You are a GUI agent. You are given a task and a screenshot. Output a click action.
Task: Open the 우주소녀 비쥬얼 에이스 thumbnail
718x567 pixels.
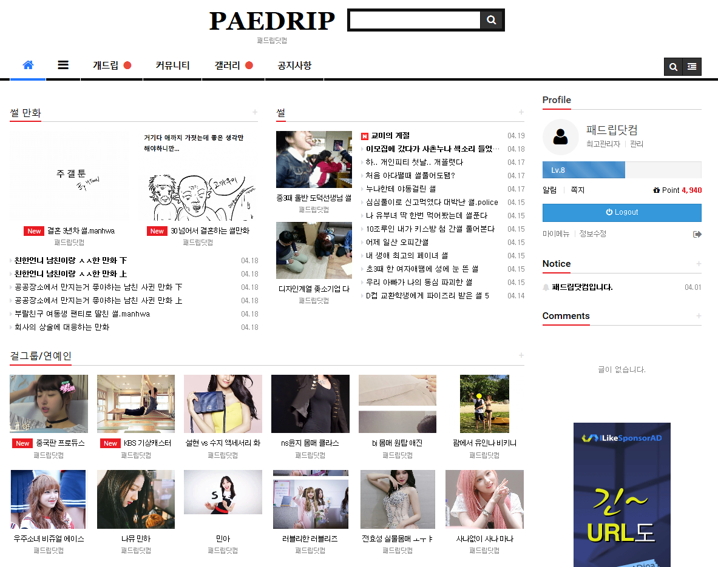click(x=48, y=499)
